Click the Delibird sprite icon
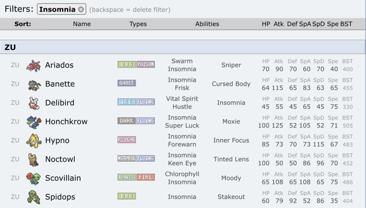Viewport: 366px width, 208px height. [34, 103]
